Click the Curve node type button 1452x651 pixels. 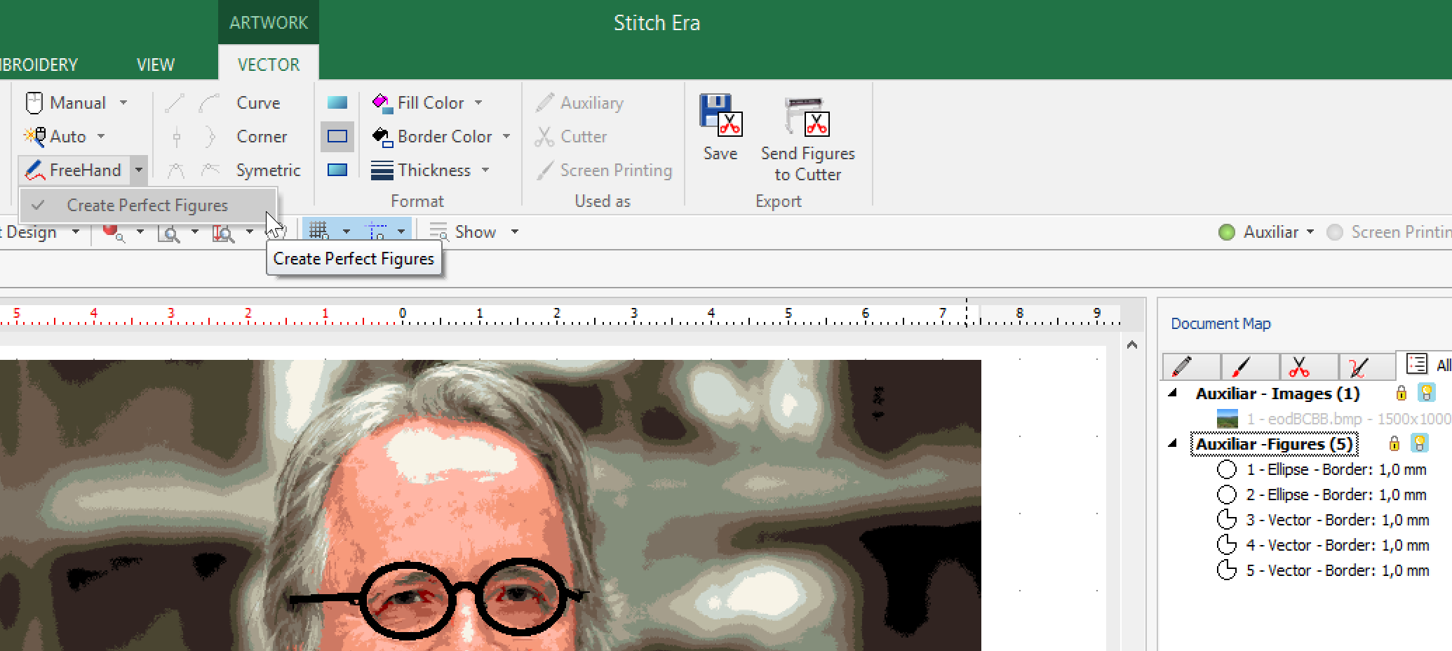[x=257, y=103]
